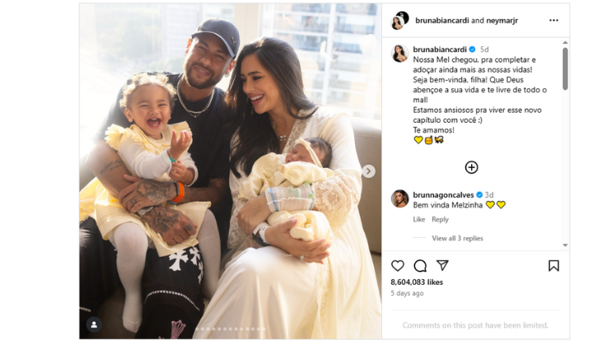This screenshot has height=344, width=612.
Task: Click the comments scrollbar thumb
Action: tap(565, 68)
